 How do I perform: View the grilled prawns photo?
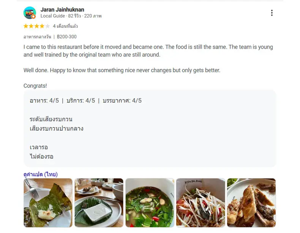tap(251, 203)
